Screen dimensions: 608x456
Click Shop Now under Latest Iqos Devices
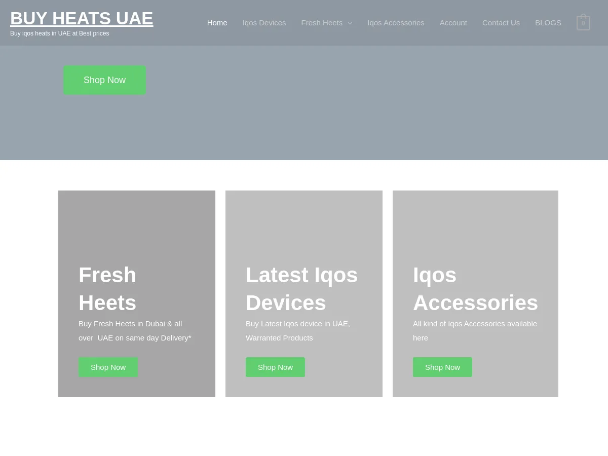tap(275, 367)
